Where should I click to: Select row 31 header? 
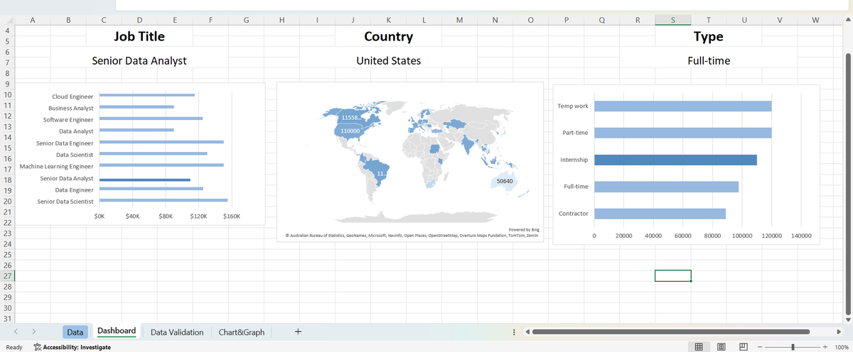(x=7, y=319)
